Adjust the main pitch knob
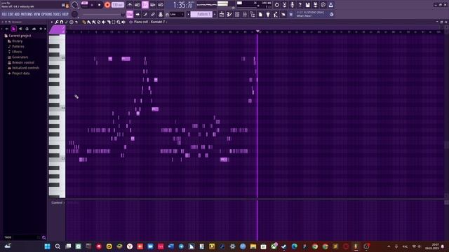This screenshot has height=252, width=449. pos(74,14)
